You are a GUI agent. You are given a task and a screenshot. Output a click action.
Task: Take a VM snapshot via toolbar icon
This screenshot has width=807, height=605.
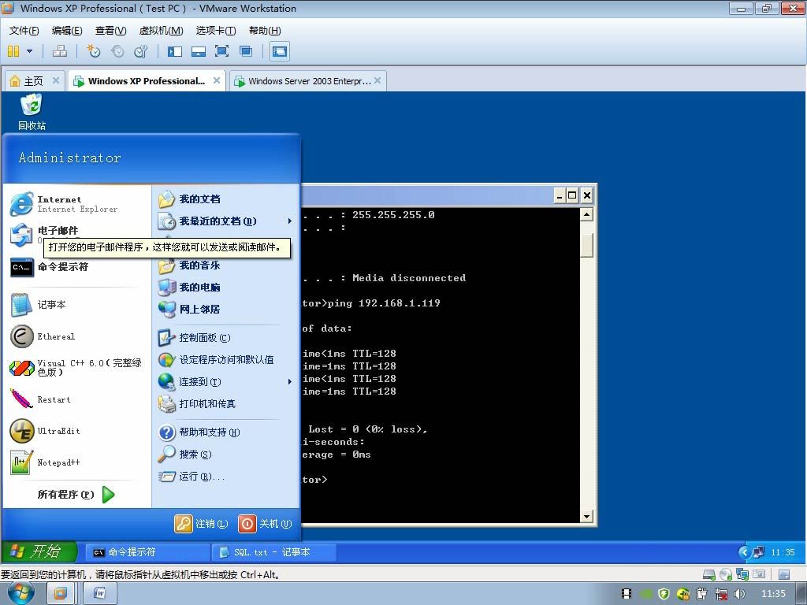[94, 51]
